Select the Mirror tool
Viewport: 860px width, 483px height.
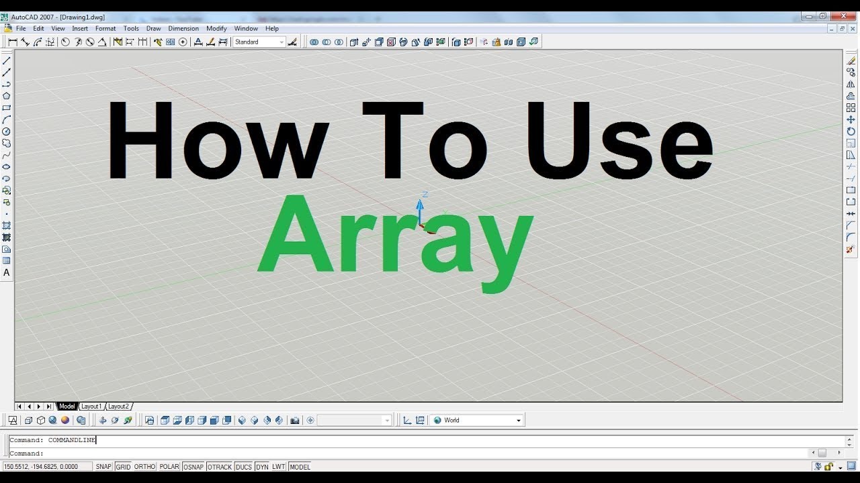click(851, 84)
